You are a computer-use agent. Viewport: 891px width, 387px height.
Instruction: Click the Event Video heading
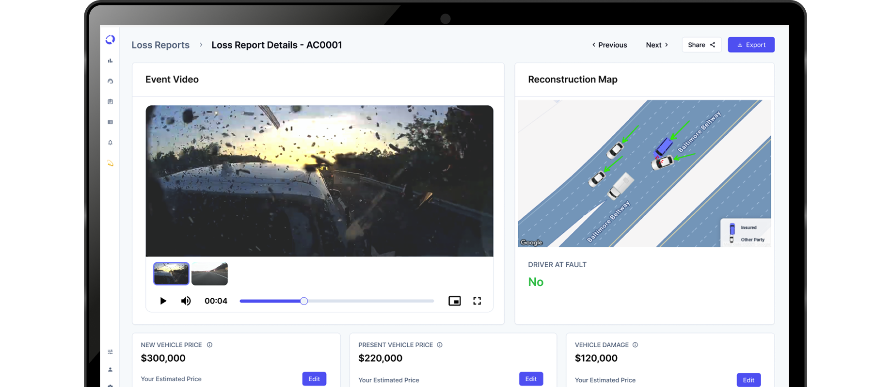click(172, 80)
